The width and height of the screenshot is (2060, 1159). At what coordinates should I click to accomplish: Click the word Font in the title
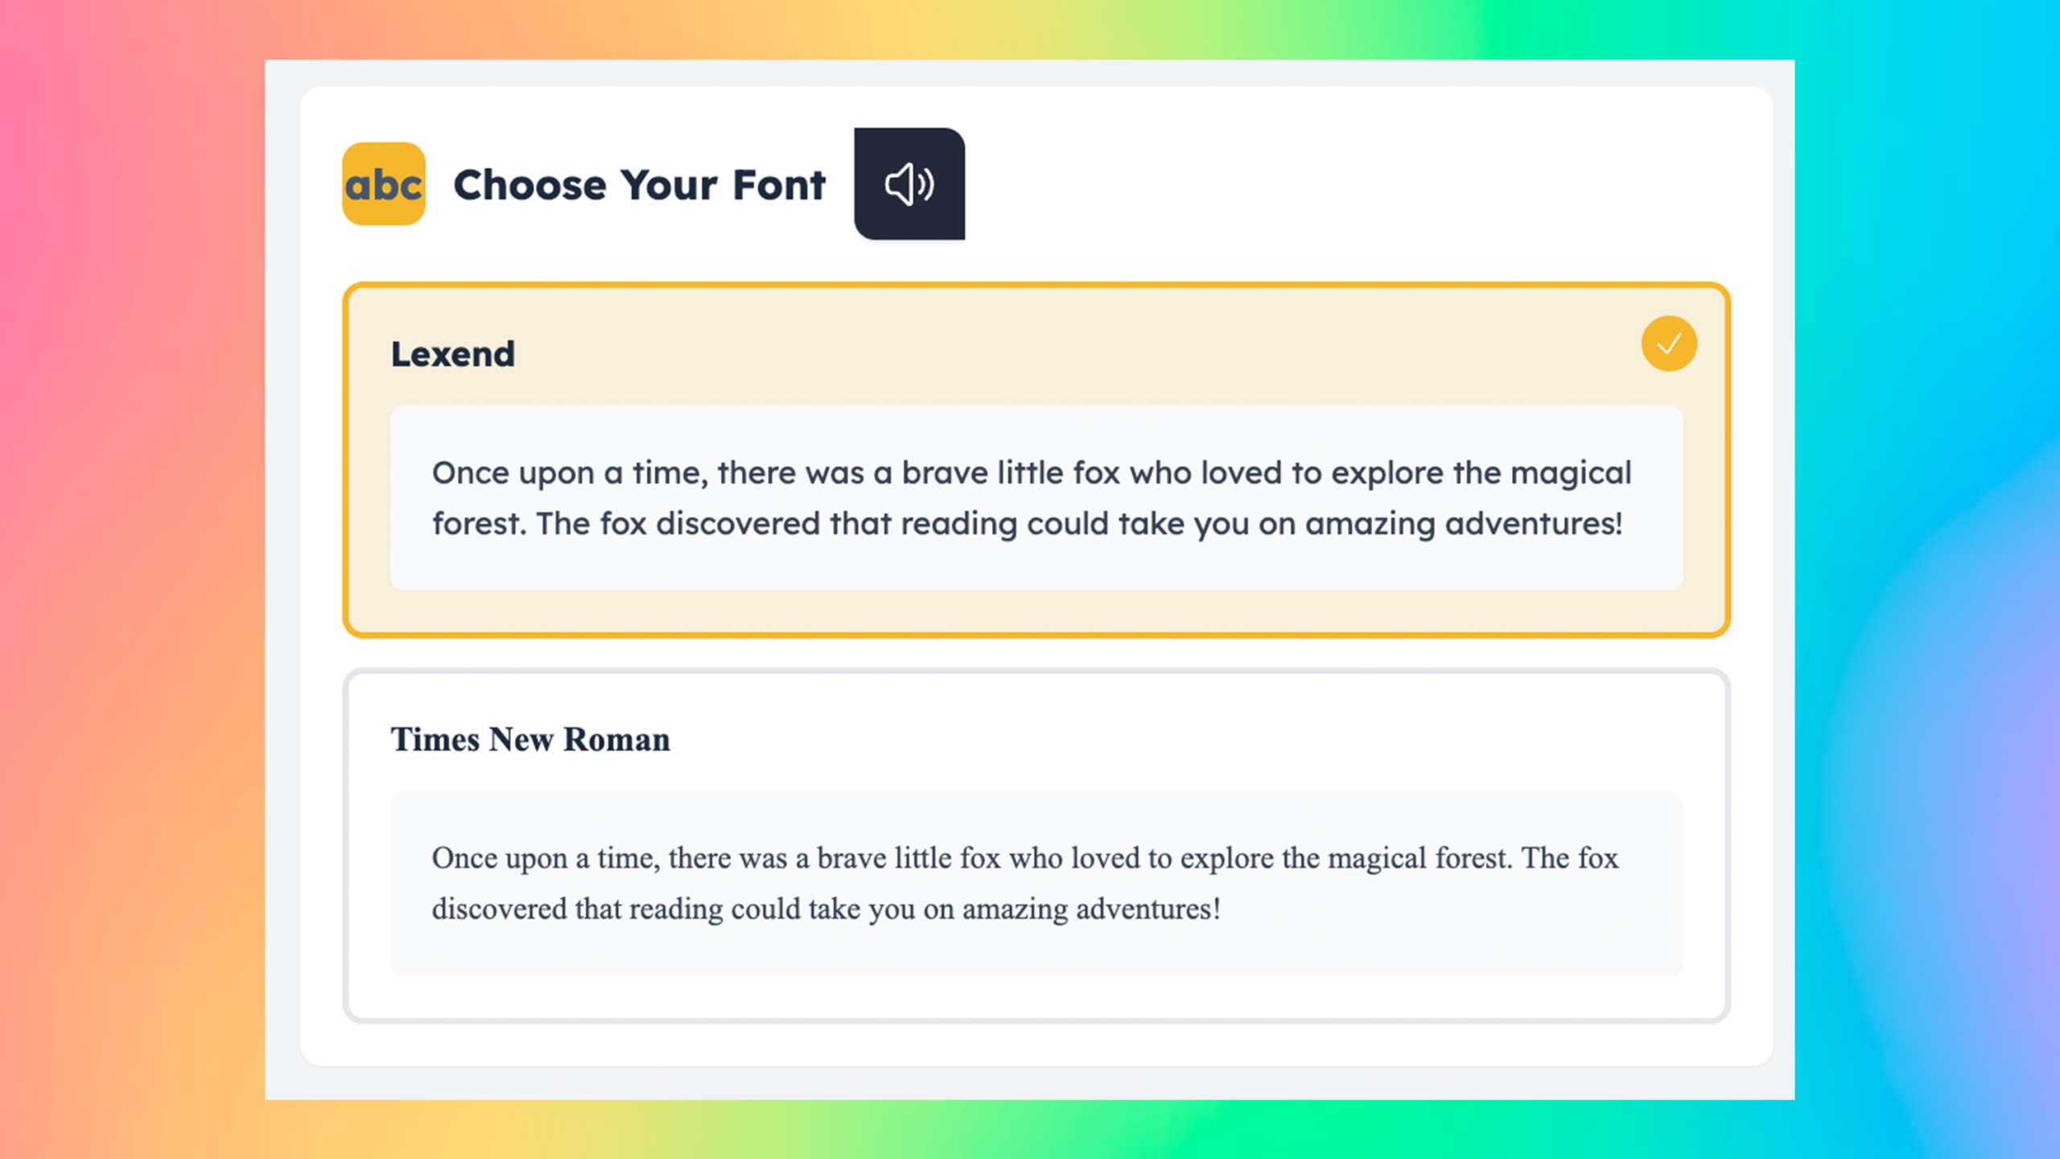(779, 185)
